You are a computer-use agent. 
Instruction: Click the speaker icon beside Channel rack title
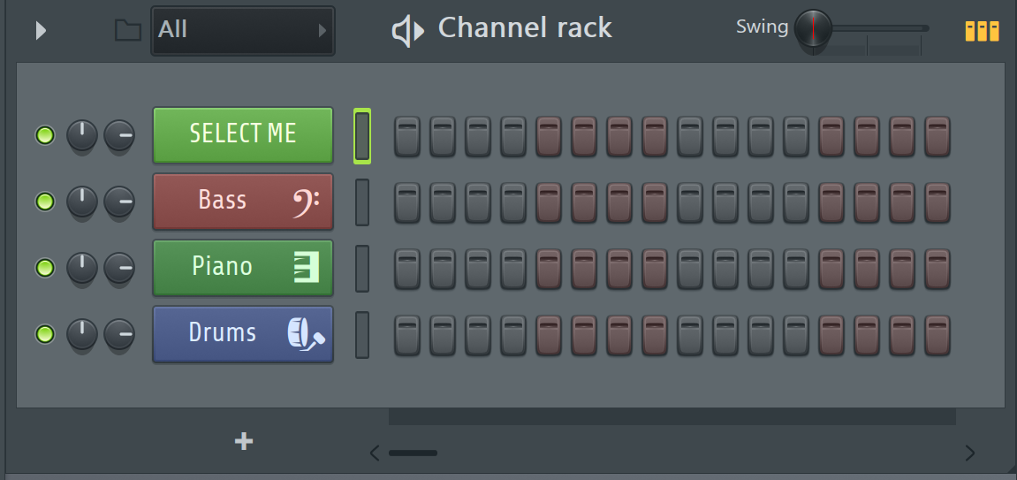pos(408,31)
